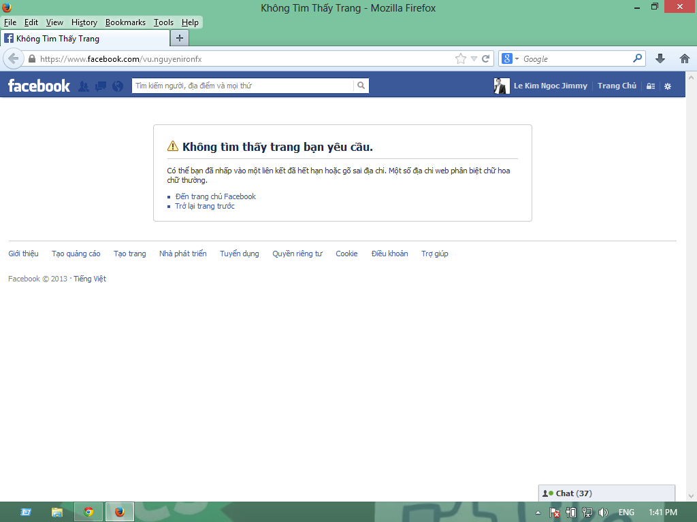Open the File menu
The height and width of the screenshot is (522, 697).
[x=10, y=22]
